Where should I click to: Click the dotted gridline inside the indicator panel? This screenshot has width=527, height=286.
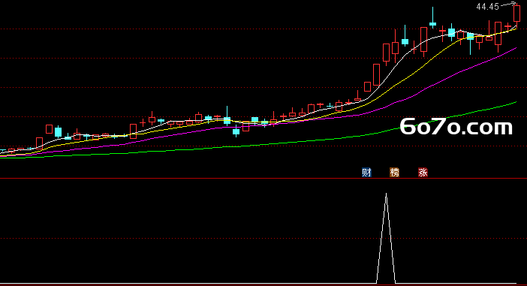(x=263, y=238)
